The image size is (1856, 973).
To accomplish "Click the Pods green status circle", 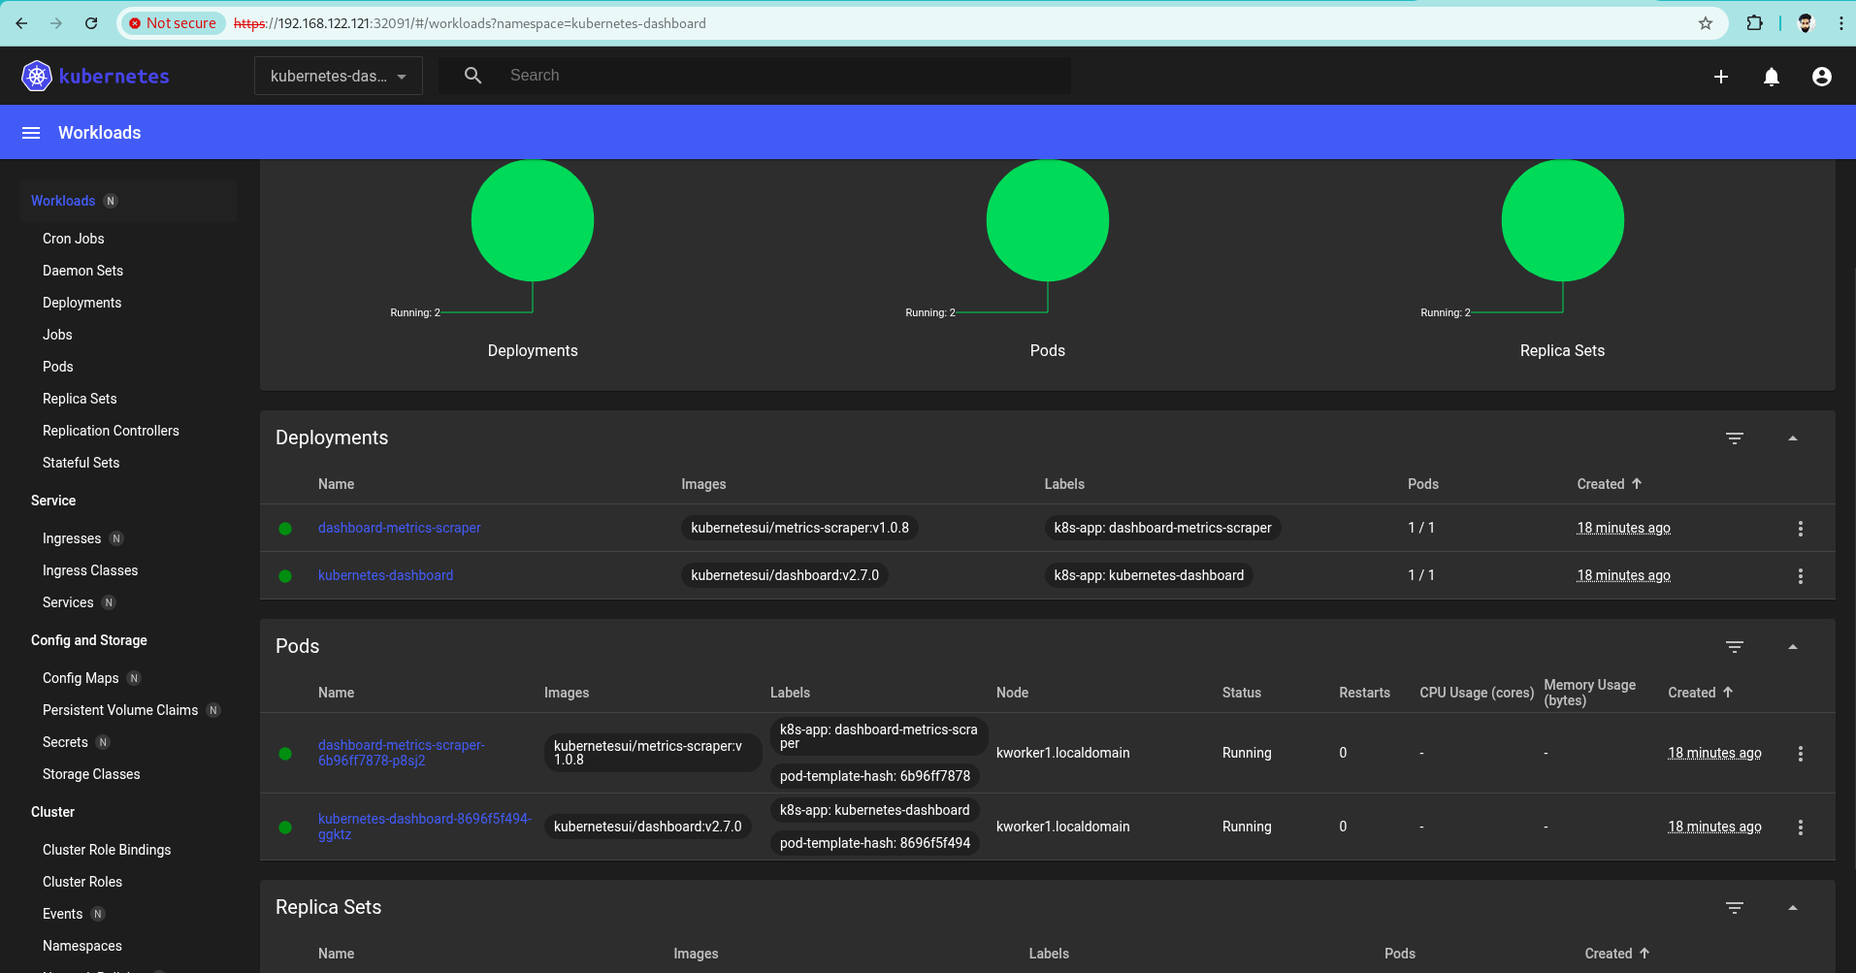I will (1047, 220).
